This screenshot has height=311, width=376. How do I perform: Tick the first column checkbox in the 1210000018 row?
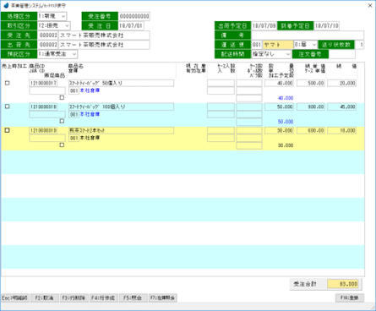point(8,106)
